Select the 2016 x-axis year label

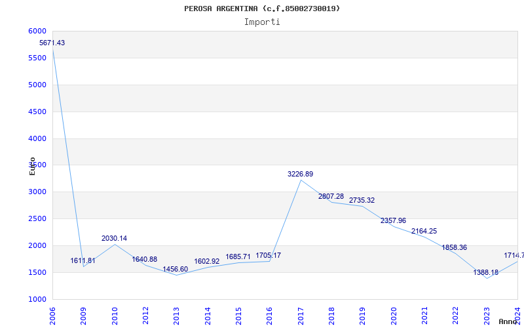[269, 316]
